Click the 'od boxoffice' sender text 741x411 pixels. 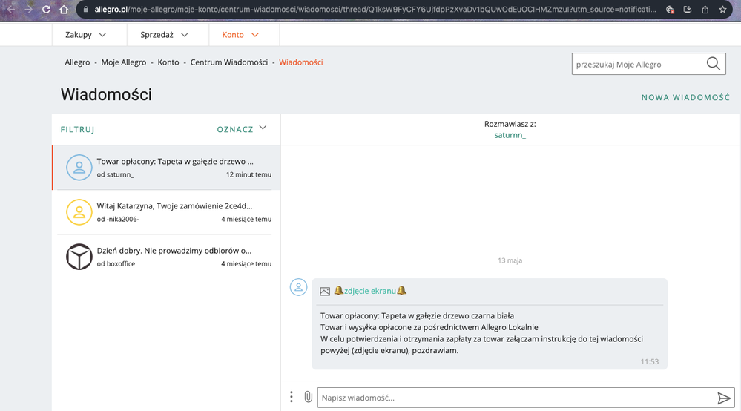[x=116, y=263]
